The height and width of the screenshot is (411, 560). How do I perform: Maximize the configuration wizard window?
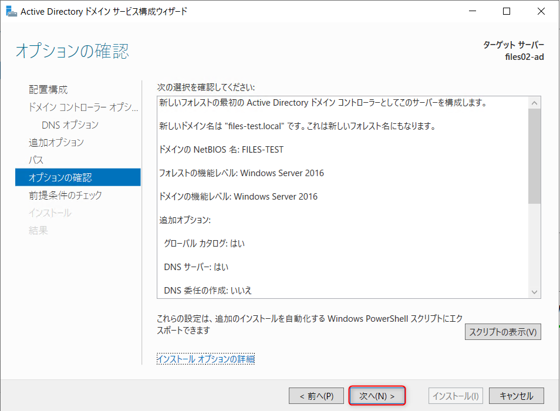click(506, 11)
